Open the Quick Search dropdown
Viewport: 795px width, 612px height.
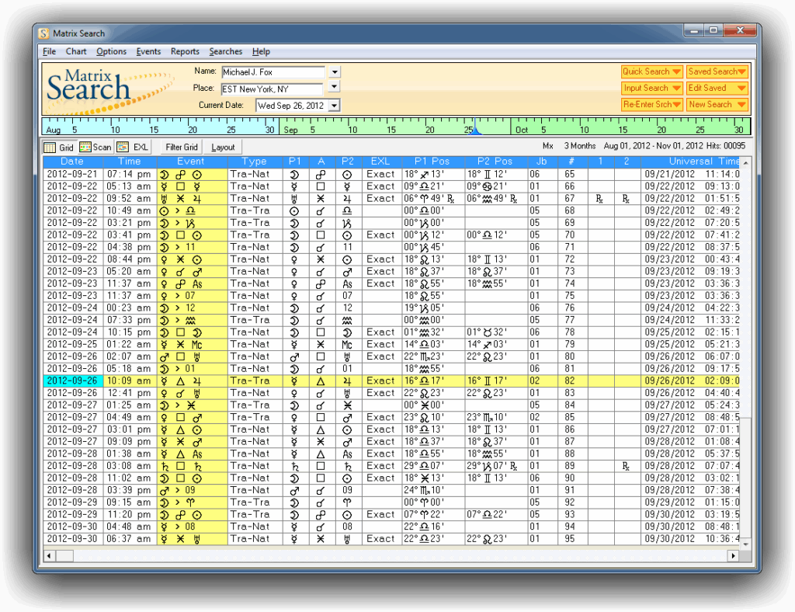[651, 71]
